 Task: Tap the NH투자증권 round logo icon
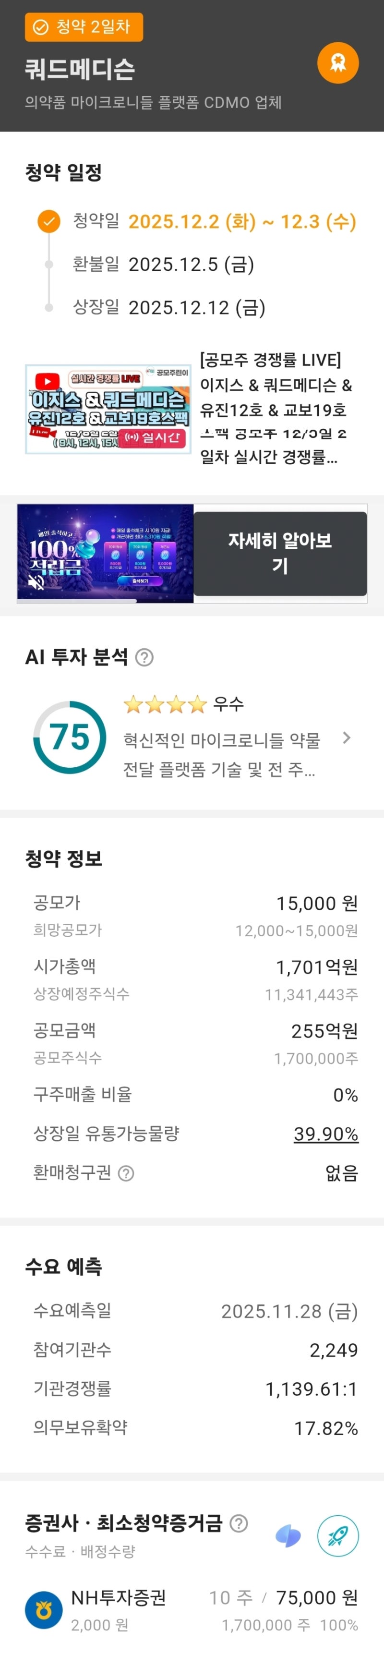coord(44,1610)
